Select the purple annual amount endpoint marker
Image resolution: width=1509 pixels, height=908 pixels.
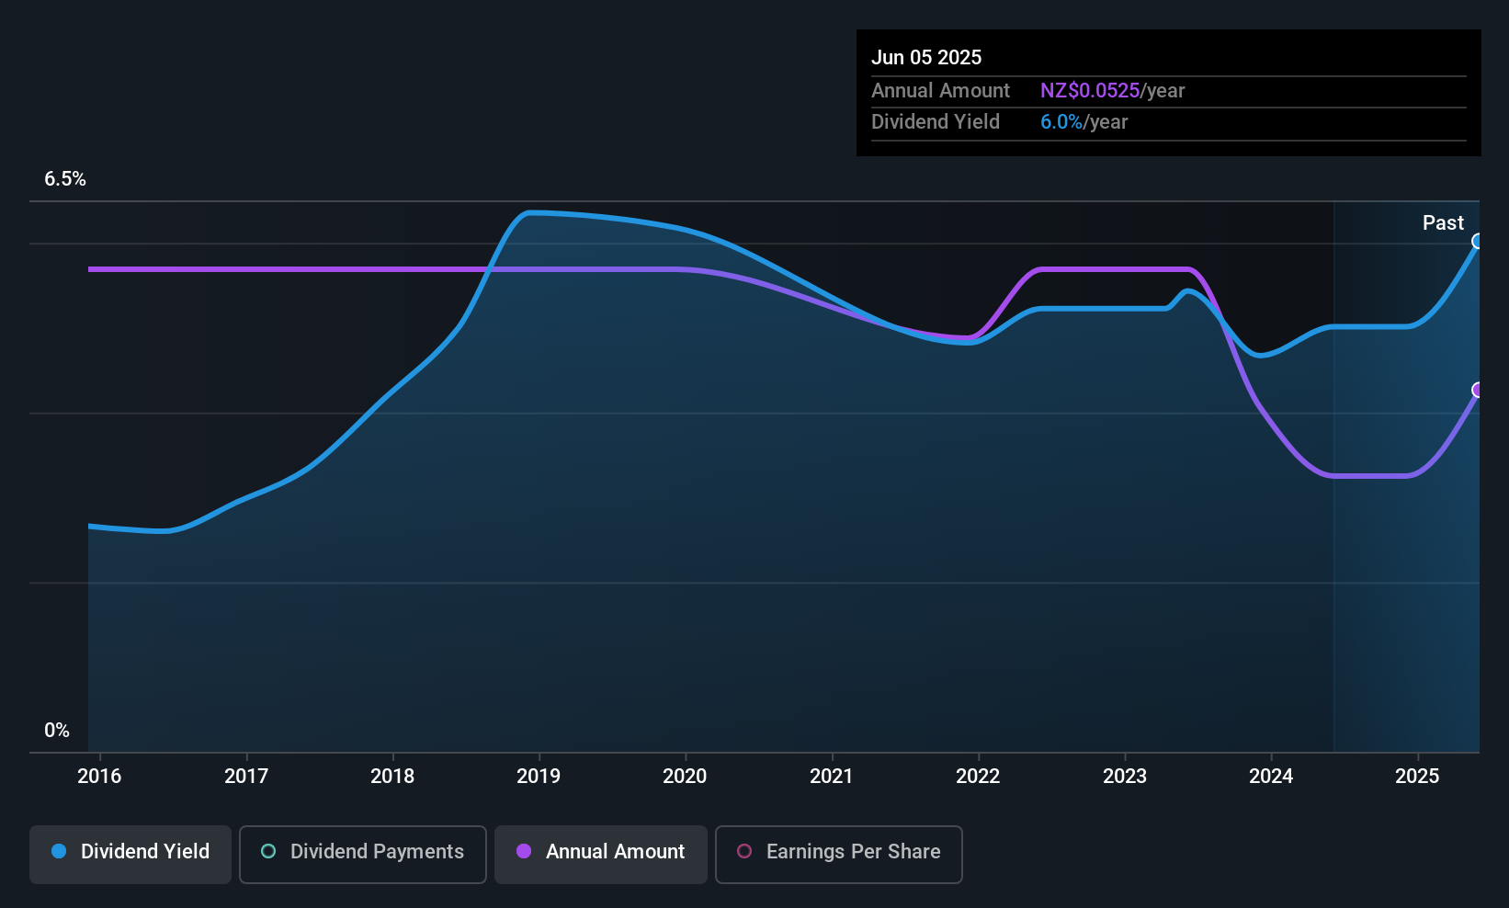click(x=1478, y=391)
